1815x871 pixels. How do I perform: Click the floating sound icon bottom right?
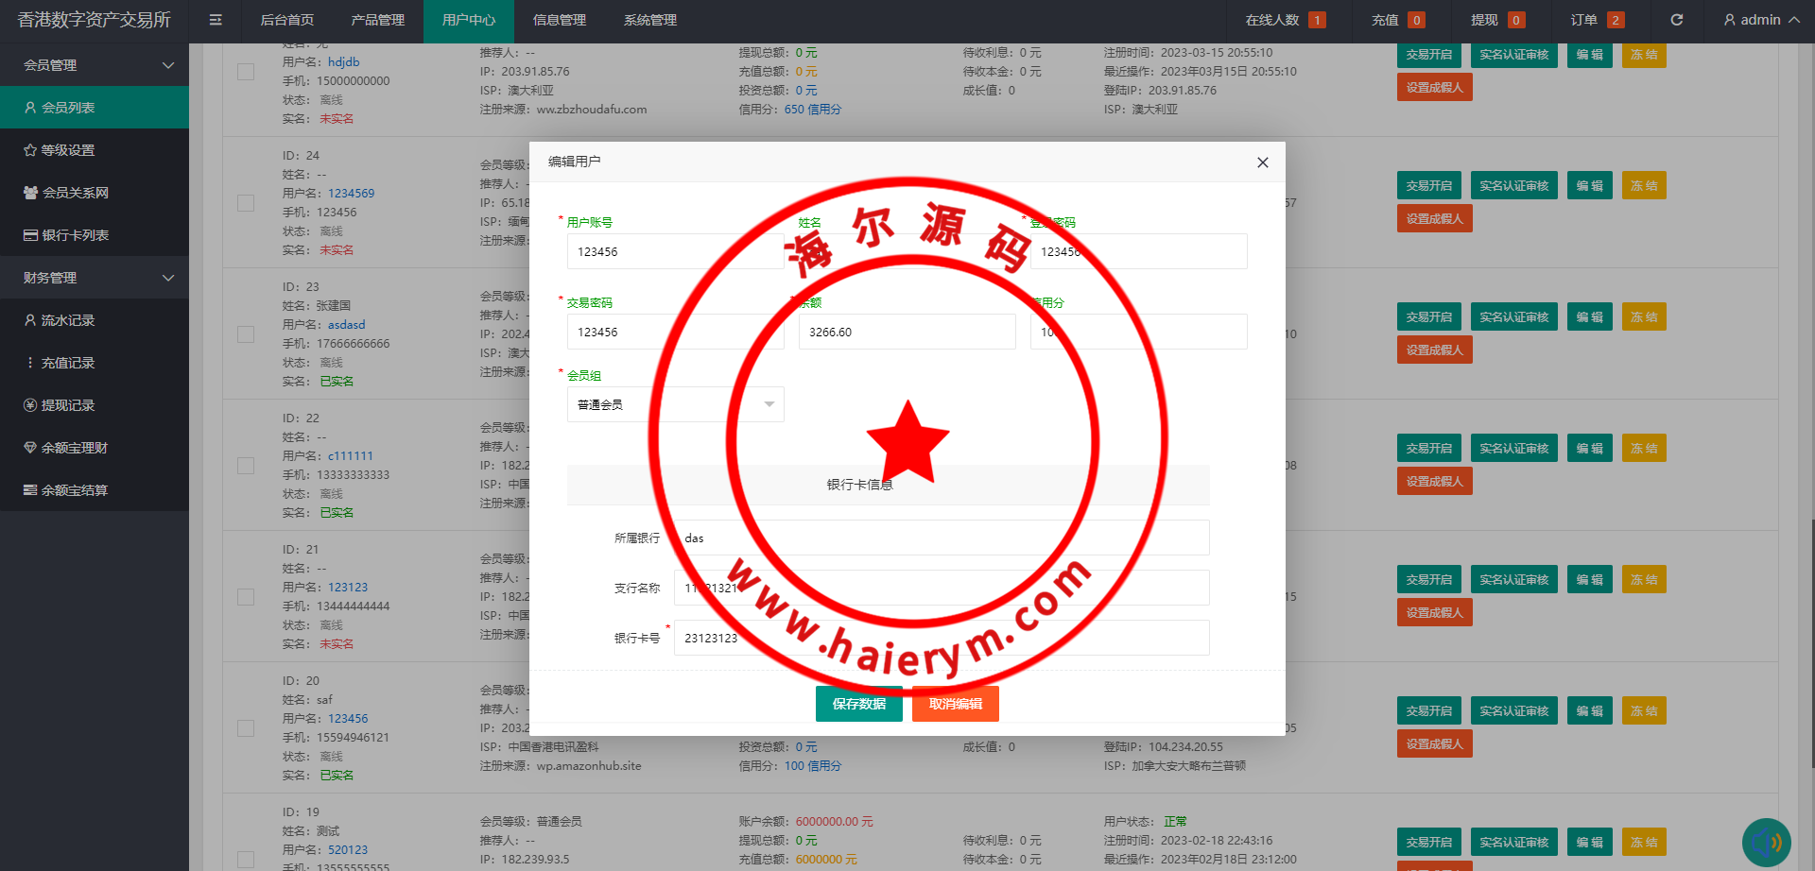(1766, 842)
